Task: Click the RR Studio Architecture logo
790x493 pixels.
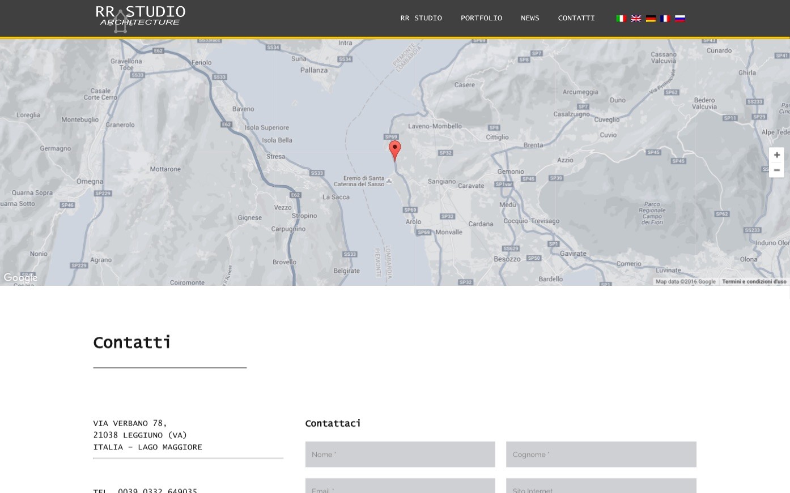Action: coord(141,19)
